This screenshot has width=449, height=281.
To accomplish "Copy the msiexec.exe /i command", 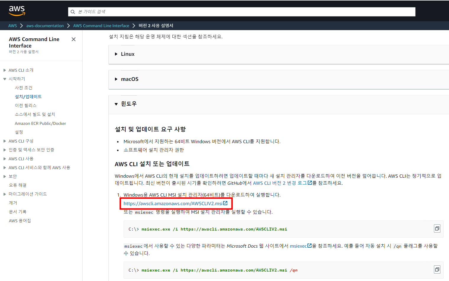I will pyautogui.click(x=437, y=228).
